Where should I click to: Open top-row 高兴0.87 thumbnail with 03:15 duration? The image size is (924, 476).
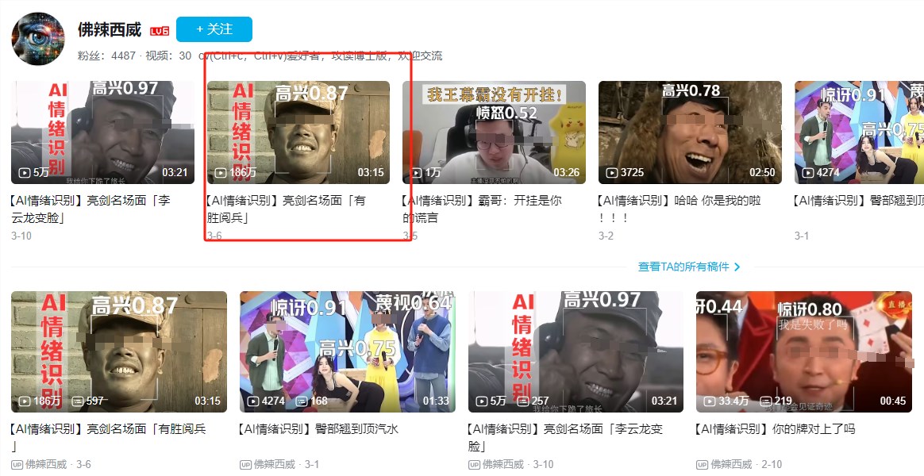pyautogui.click(x=298, y=132)
